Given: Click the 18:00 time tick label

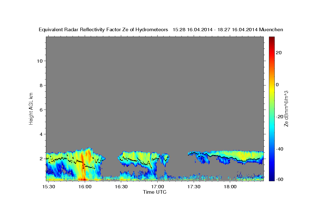Looking at the screenshot, I should pos(230,187).
